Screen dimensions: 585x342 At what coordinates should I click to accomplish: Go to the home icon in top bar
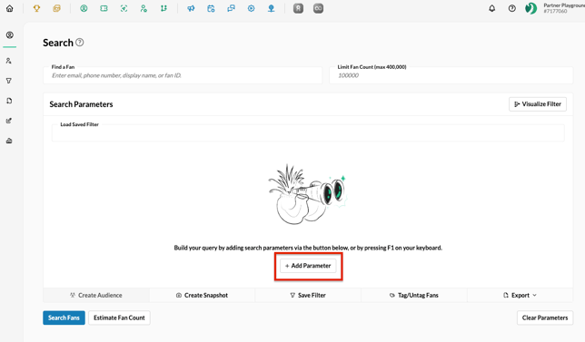point(10,8)
